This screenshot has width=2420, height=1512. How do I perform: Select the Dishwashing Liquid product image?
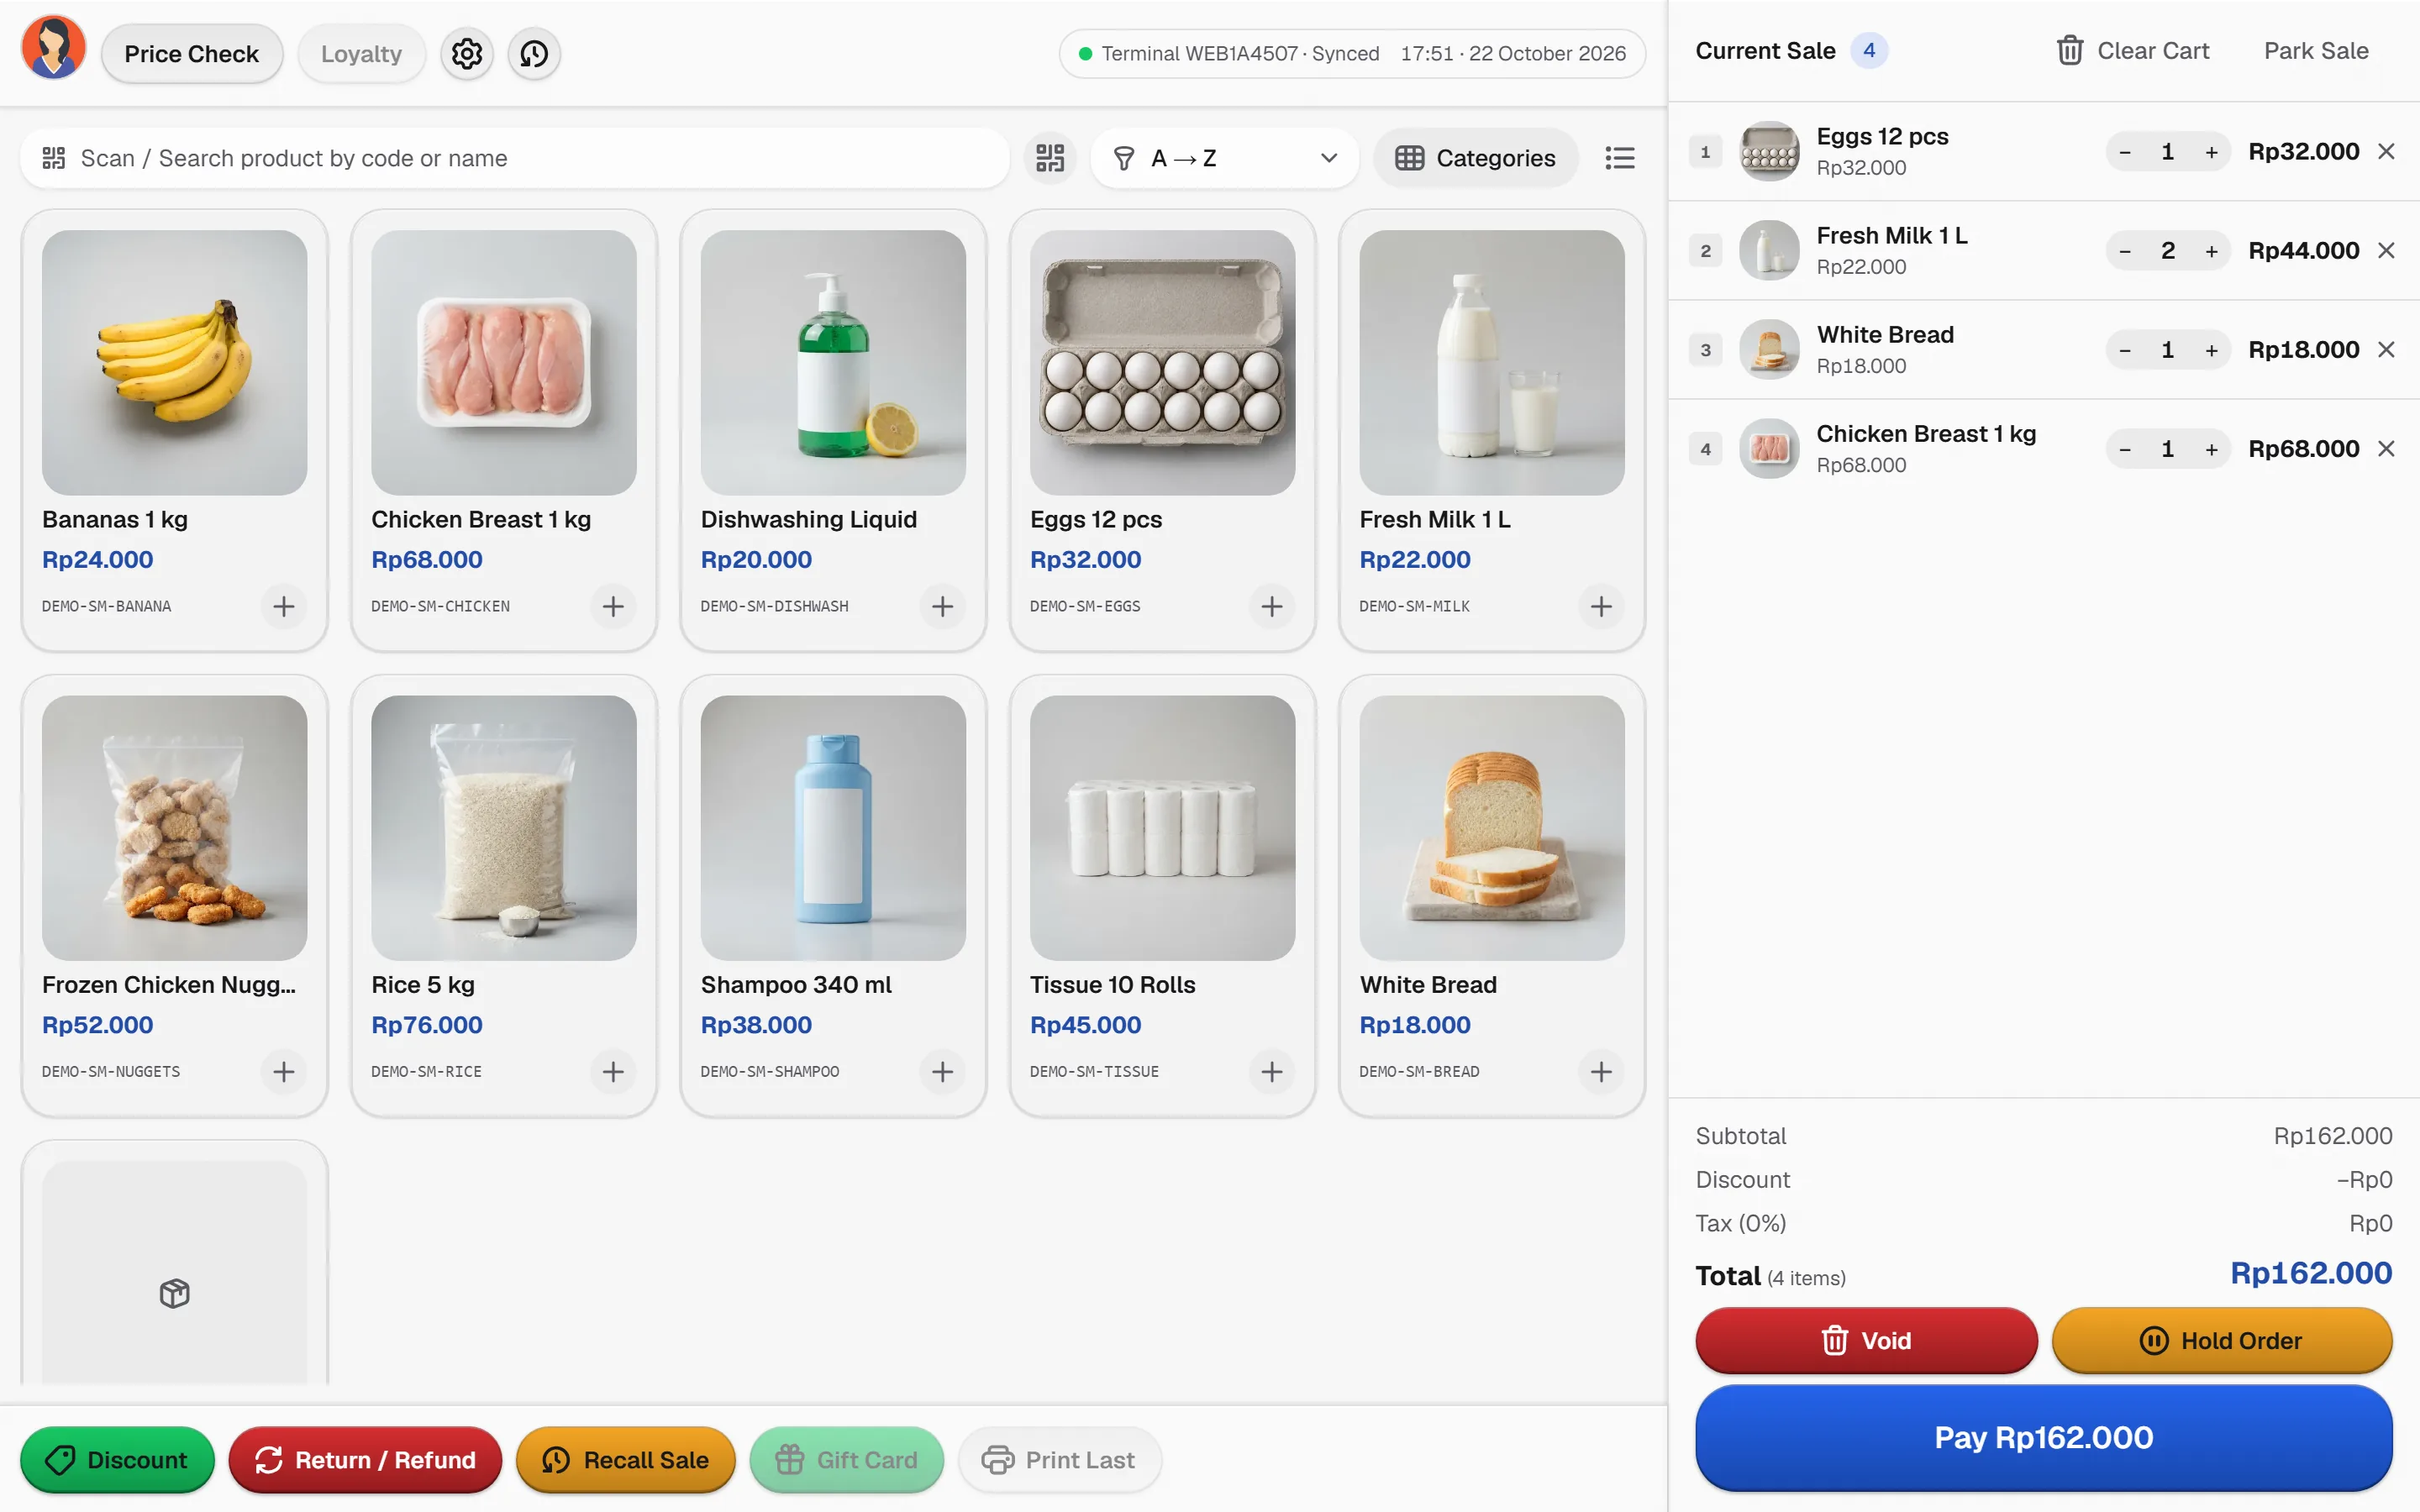[833, 363]
